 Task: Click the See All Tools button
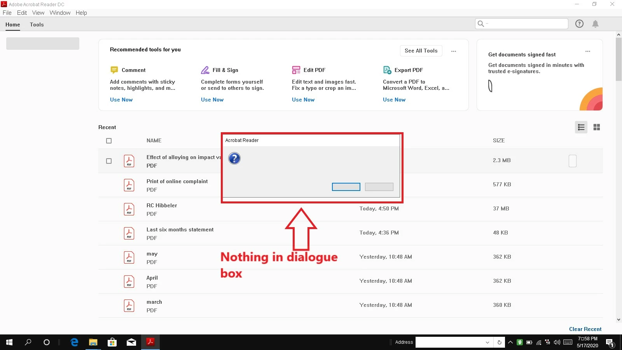point(421,51)
